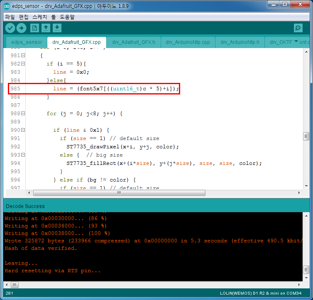313x300 pixels.
Task: Open the drv_ArduinoNtp.h tab
Action: 240,42
